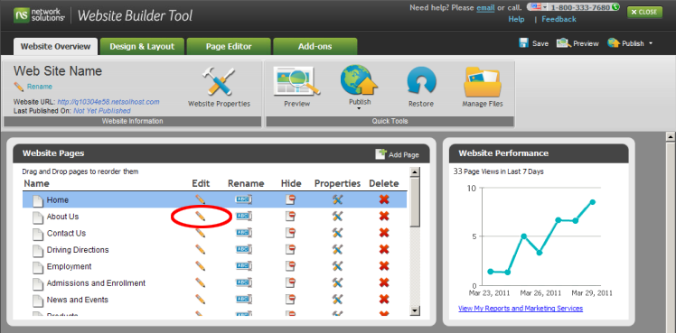The image size is (676, 333).
Task: Delete the News and Events page
Action: [384, 300]
